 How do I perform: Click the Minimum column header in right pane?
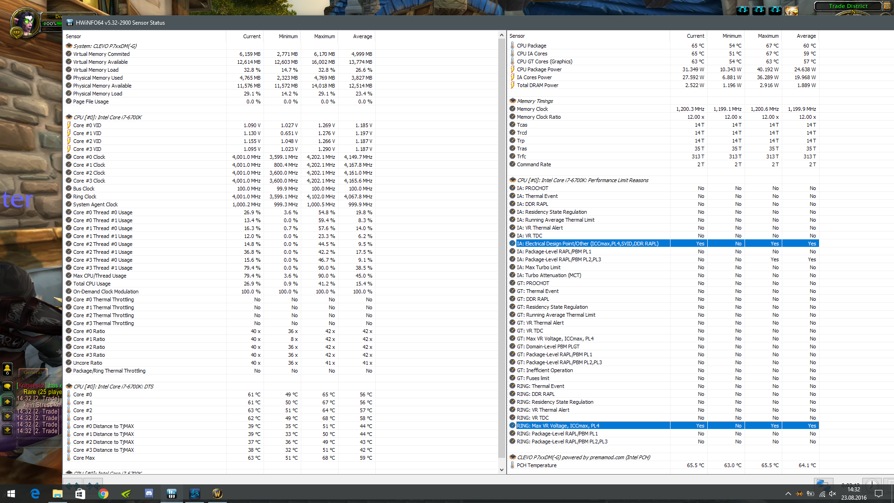pos(725,36)
